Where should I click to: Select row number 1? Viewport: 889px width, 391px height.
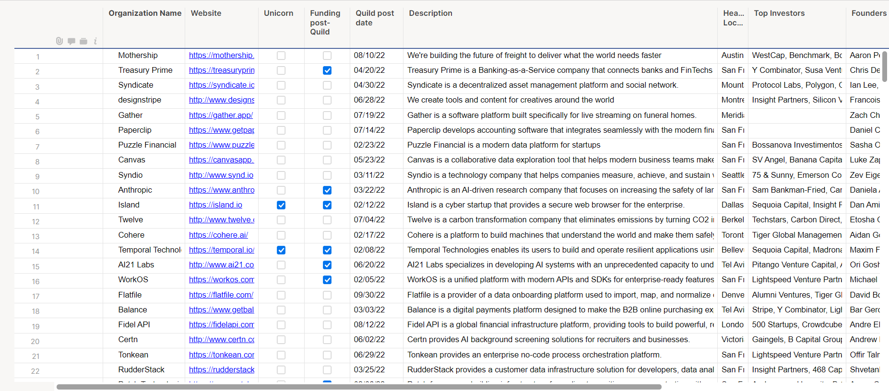pyautogui.click(x=38, y=57)
